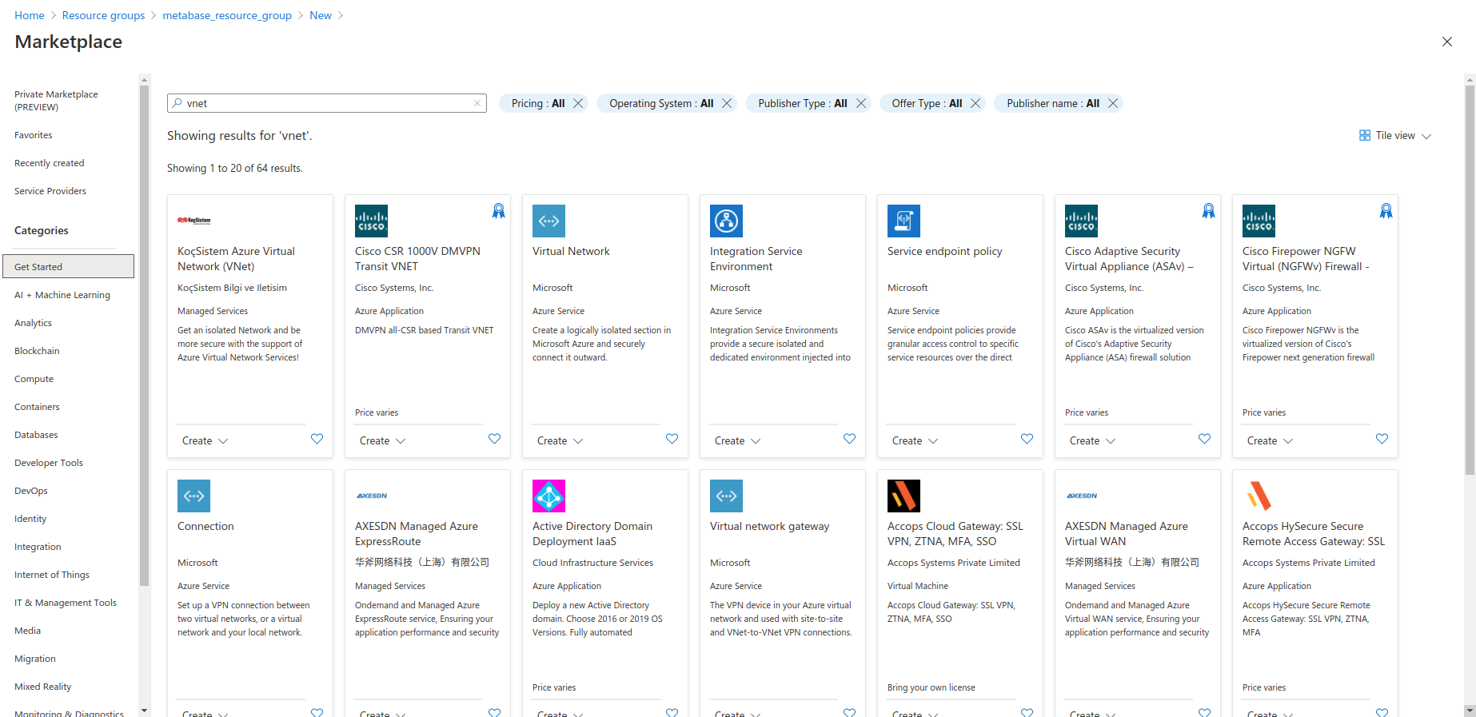Select the AI + Machine Learning category

tap(62, 295)
